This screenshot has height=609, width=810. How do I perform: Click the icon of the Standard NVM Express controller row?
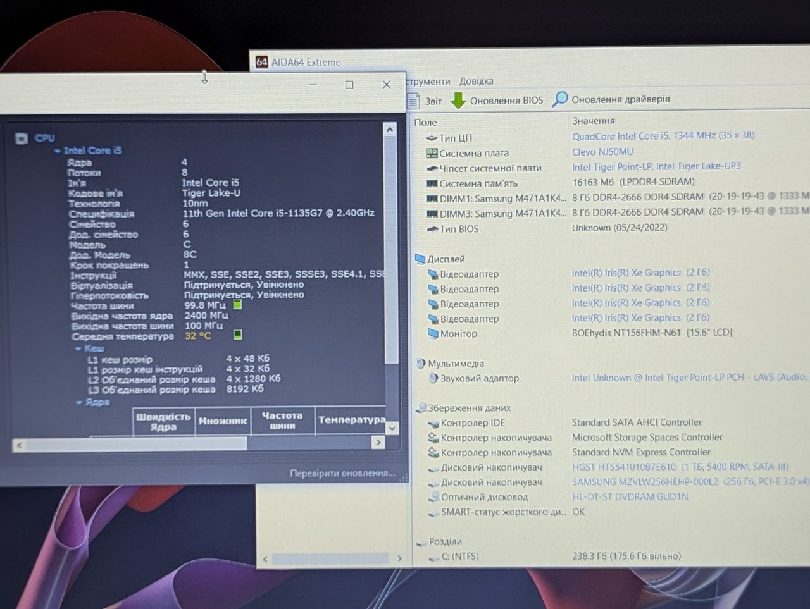click(x=433, y=452)
